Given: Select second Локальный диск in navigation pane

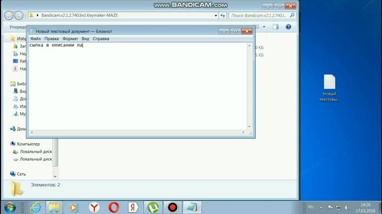Looking at the screenshot, I should coord(36,159).
